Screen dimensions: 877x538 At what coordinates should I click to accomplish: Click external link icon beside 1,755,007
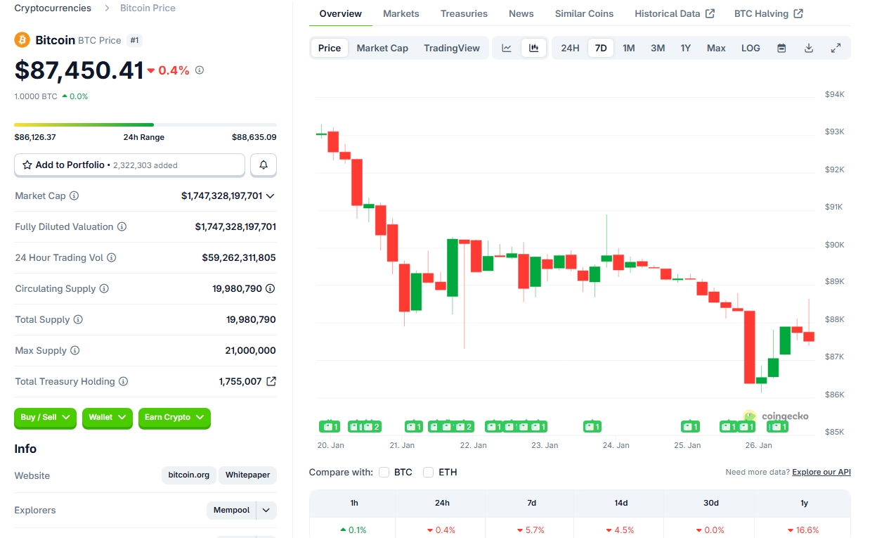coord(271,381)
